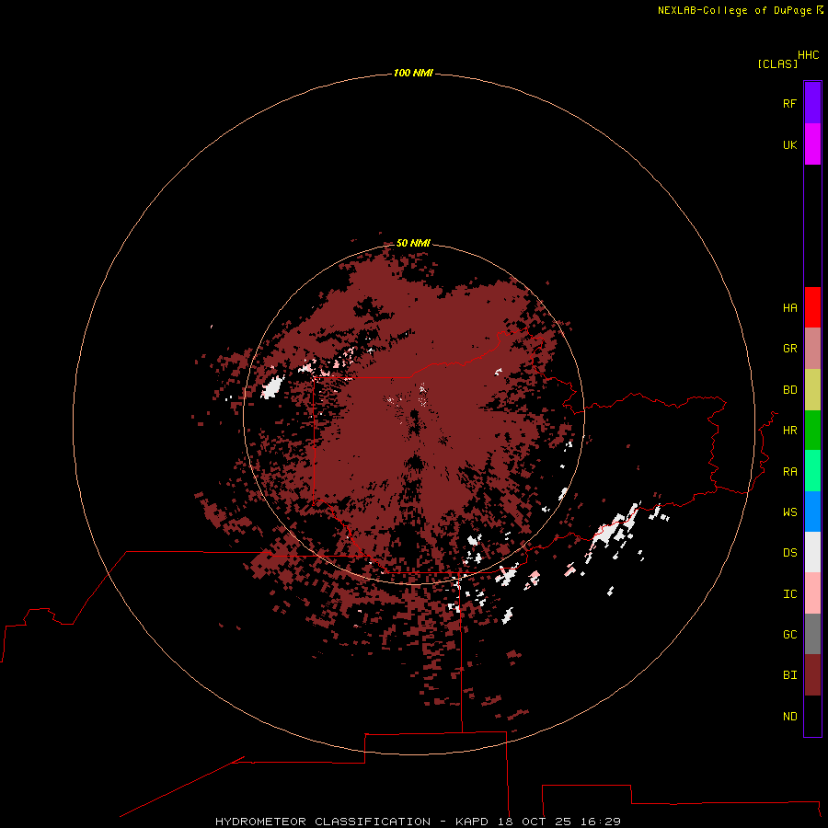Click the HR green legend swatch

pyautogui.click(x=812, y=431)
